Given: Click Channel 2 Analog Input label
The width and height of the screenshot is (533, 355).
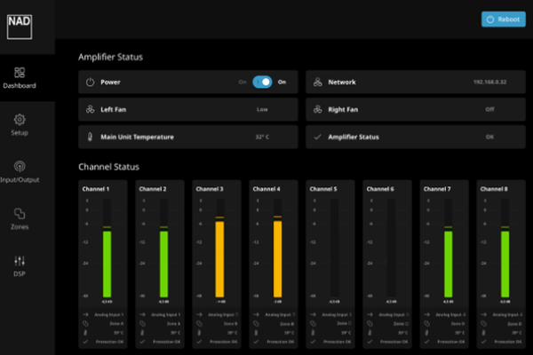Looking at the screenshot, I should (166, 314).
